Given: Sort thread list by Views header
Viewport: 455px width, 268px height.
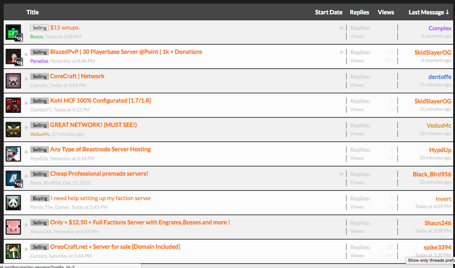Looking at the screenshot, I should click(386, 12).
